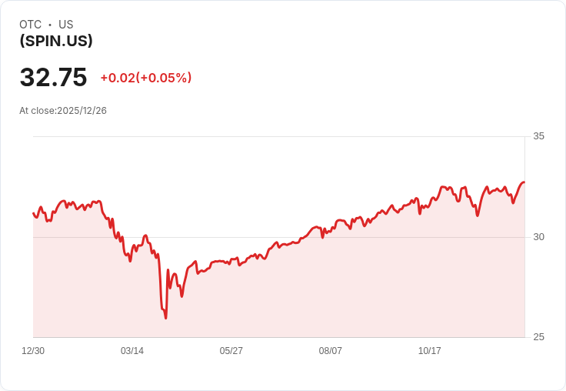Click the leftmost start of the price line
Viewport: 566px width, 391px height.
(33, 213)
